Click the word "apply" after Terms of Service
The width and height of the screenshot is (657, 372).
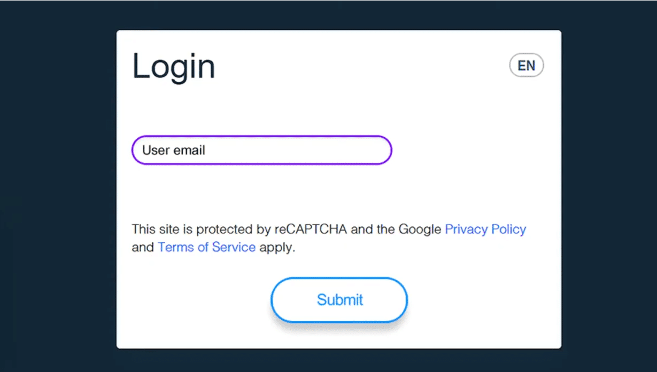coord(275,248)
